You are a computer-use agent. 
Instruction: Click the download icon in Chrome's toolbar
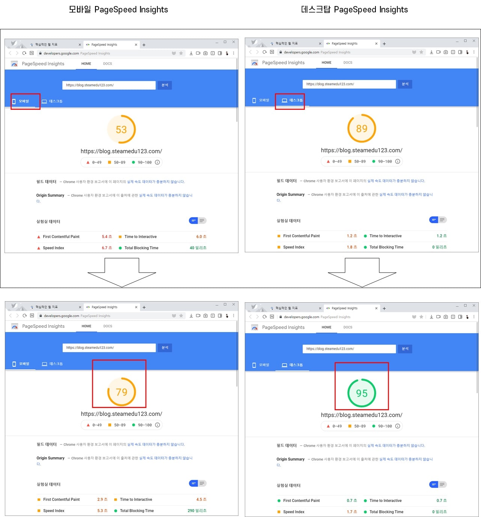coord(191,53)
